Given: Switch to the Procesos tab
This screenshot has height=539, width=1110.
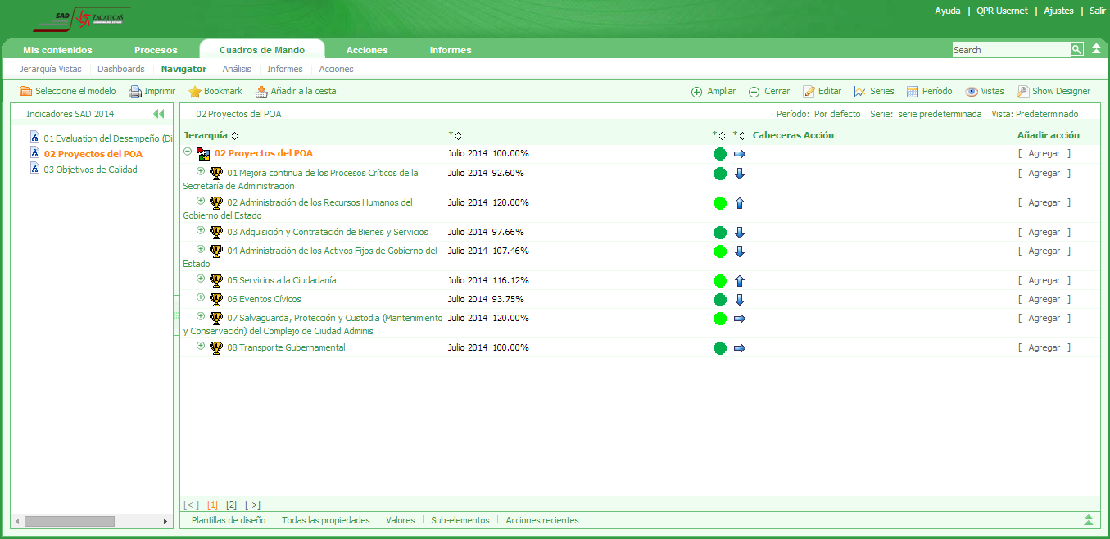Looking at the screenshot, I should (x=156, y=50).
